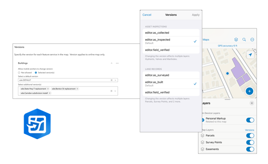Choose editor.field_verified under Asset Inspections

[x=171, y=50]
